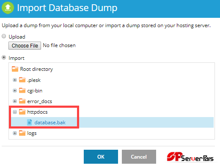
Task: Click the 'No file chosen' text
Action: [59, 45]
